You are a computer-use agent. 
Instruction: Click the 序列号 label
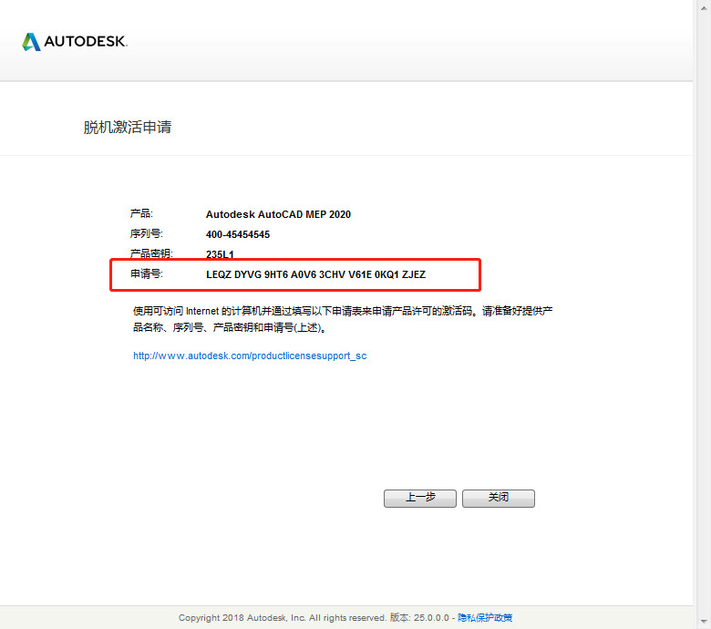pyautogui.click(x=147, y=234)
